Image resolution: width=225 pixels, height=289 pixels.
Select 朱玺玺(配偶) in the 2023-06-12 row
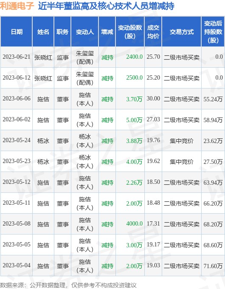[85, 78]
